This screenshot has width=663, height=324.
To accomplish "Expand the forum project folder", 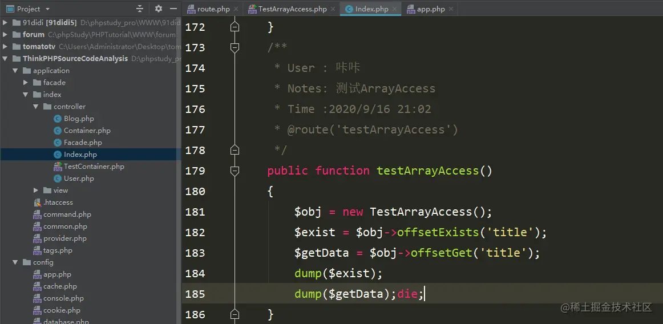I will point(5,35).
